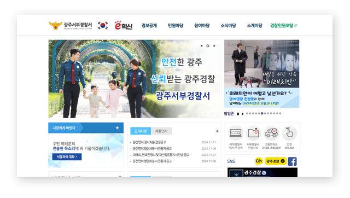Select the third main banner slide dot
This screenshot has width=350, height=198.
click(x=214, y=46)
